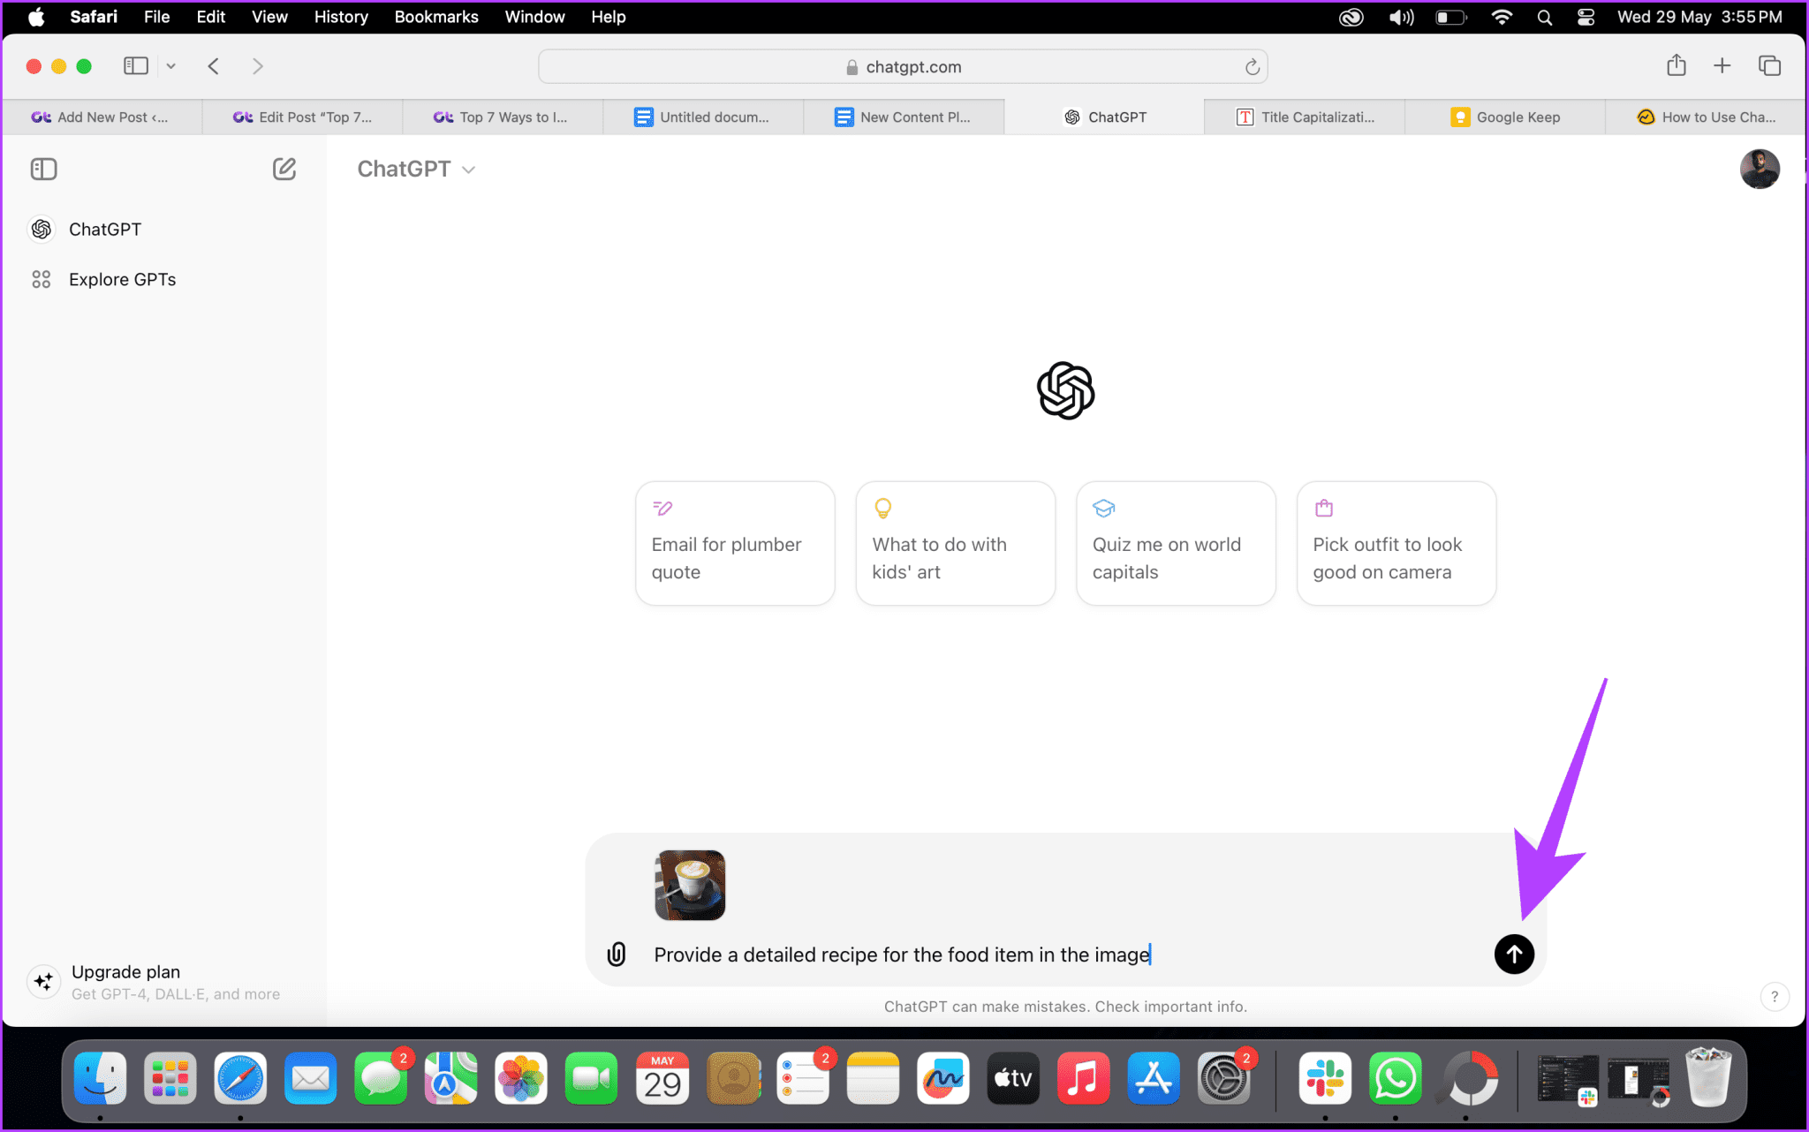Click the tab overview icon in Safari
Screen dimensions: 1809x1132
pos(1769,66)
